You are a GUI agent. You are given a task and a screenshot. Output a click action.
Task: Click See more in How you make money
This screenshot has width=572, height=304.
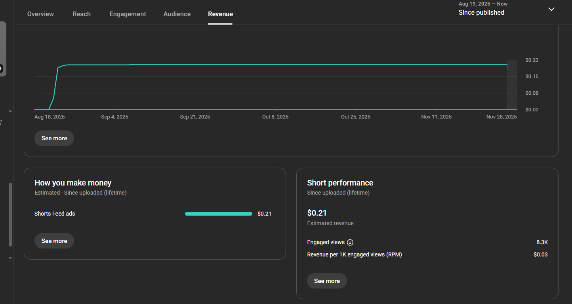click(x=54, y=241)
